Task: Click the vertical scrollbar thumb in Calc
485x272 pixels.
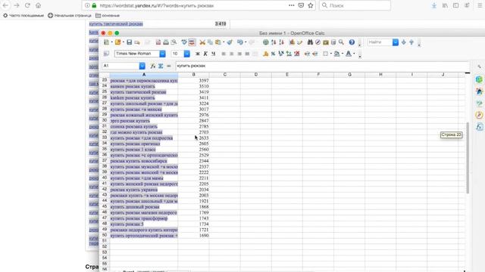Action: coord(468,158)
